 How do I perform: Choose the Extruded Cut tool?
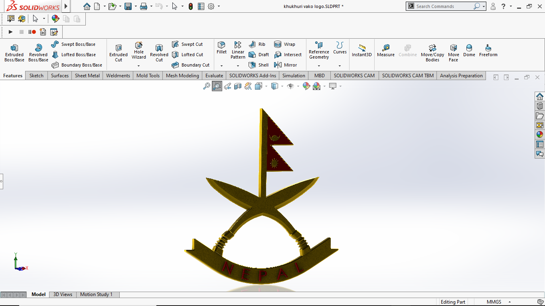(x=118, y=53)
